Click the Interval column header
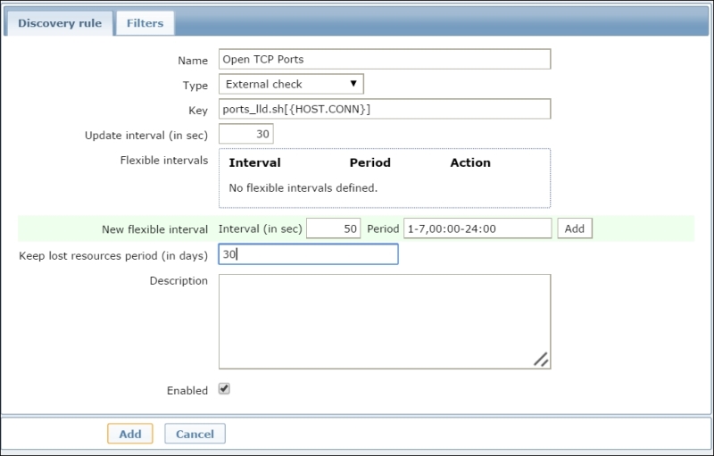The height and width of the screenshot is (456, 714). pyautogui.click(x=254, y=162)
